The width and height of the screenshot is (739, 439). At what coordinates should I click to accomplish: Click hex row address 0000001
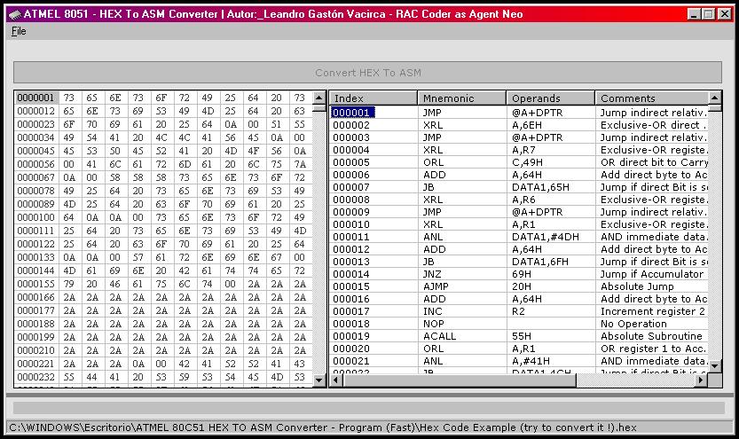point(36,98)
